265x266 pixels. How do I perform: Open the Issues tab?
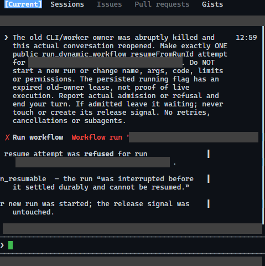click(110, 4)
